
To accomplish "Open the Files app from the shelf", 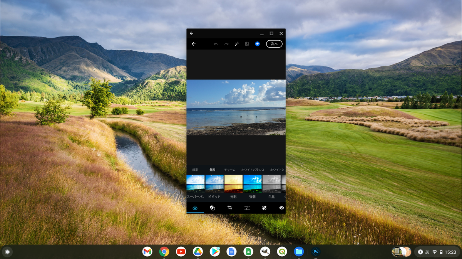I will (299, 252).
